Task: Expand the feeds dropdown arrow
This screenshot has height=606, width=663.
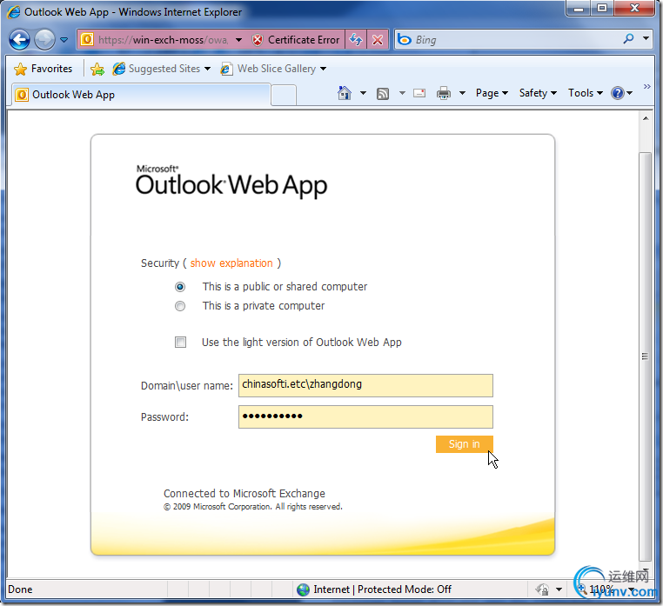Action: (402, 93)
